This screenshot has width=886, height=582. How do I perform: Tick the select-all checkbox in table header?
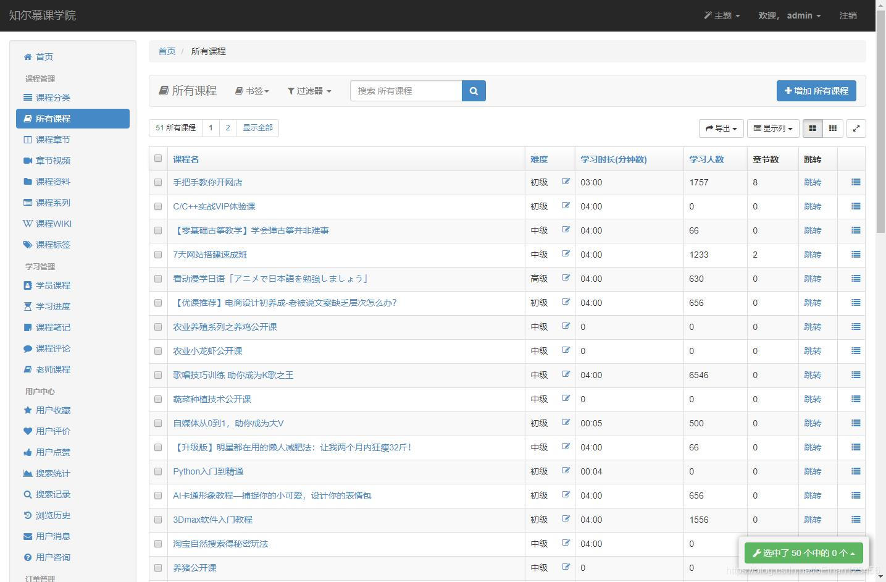point(158,159)
